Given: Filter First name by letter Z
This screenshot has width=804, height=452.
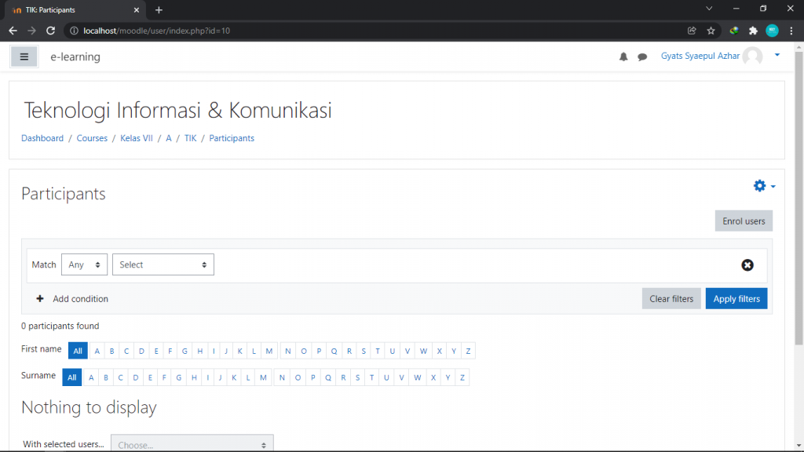Looking at the screenshot, I should pos(468,351).
